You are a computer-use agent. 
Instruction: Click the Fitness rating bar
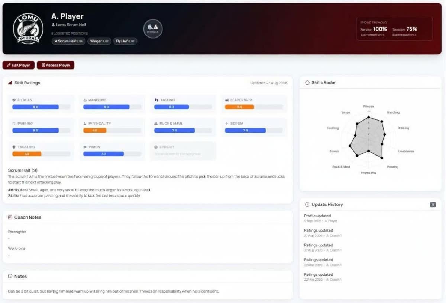41,107
